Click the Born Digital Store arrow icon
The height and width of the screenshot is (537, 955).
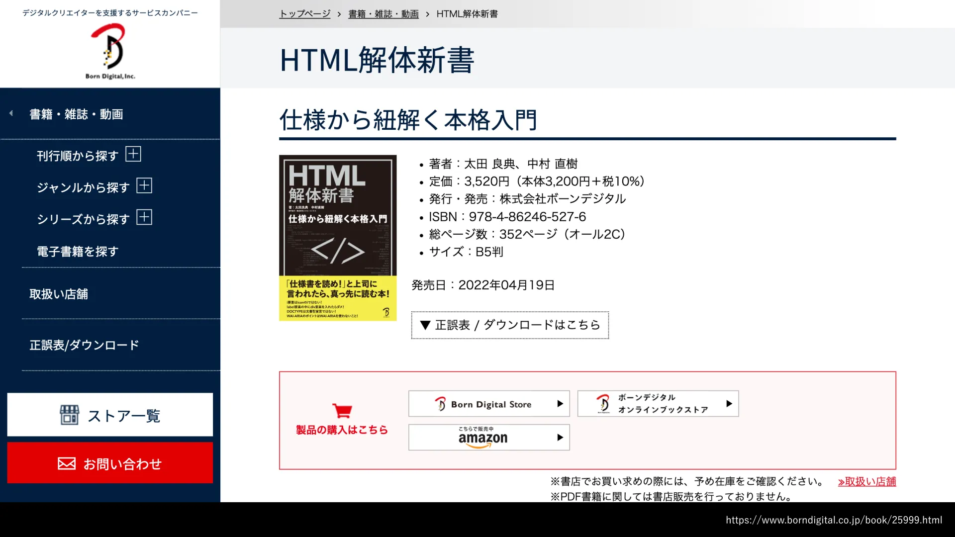560,404
